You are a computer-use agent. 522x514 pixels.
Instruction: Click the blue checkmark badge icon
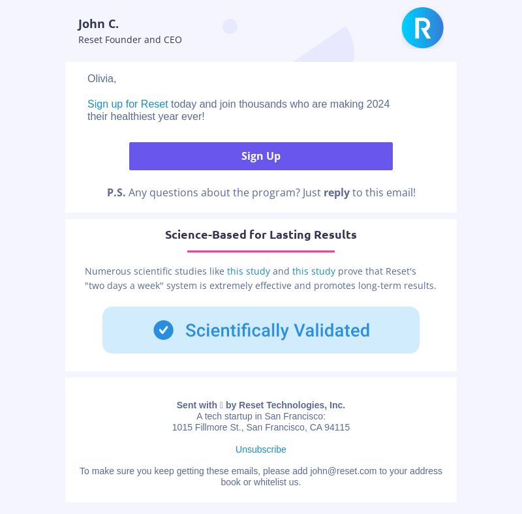163,330
